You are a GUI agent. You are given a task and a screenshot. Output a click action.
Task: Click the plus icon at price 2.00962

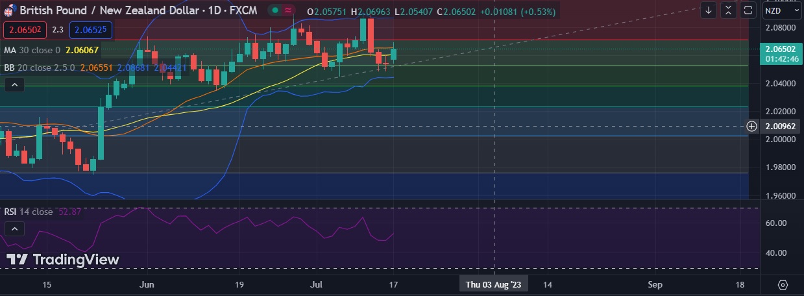coord(752,126)
